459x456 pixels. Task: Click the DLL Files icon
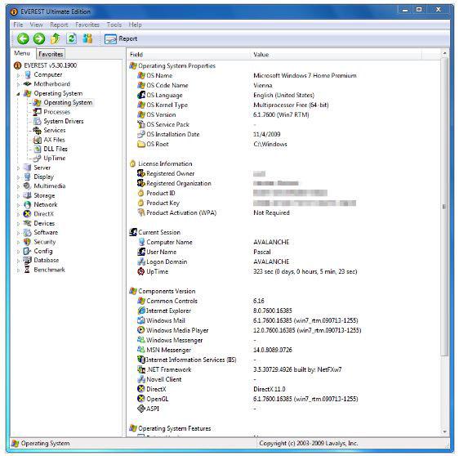pos(38,149)
